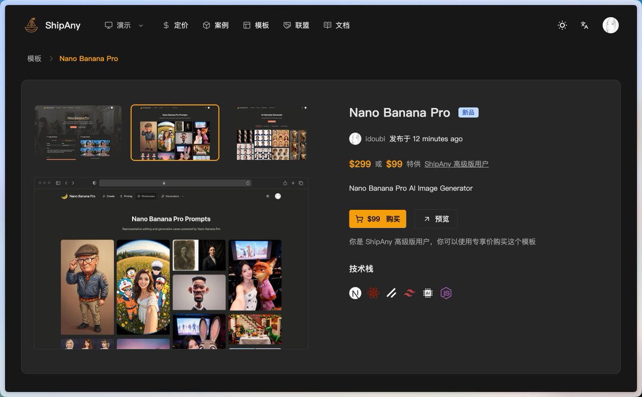Image resolution: width=642 pixels, height=397 pixels.
Task: Click the AI SDK chip icon
Action: pyautogui.click(x=427, y=293)
